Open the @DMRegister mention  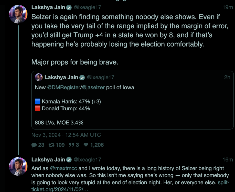click(x=63, y=88)
